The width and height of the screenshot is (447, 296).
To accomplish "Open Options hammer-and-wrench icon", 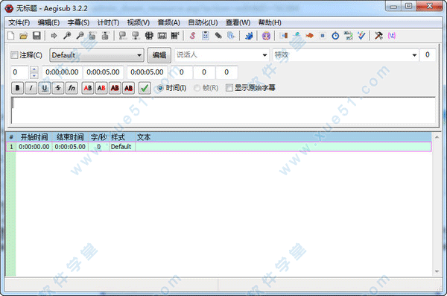I will (x=378, y=36).
